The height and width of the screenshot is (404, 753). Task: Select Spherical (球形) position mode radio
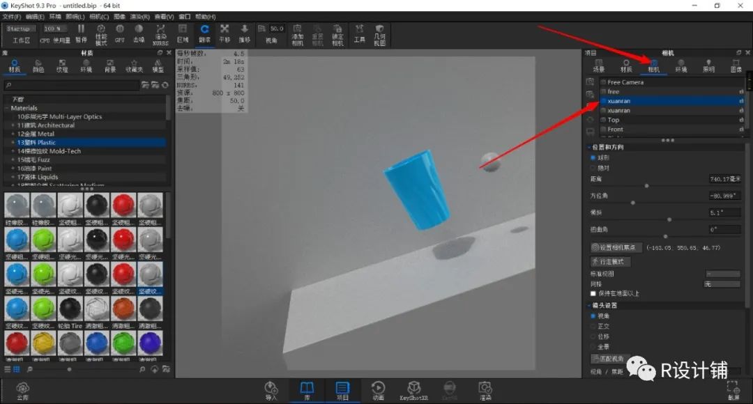[x=593, y=157]
